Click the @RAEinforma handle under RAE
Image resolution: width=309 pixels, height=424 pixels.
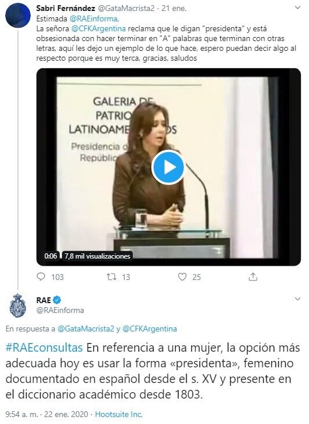coord(60,310)
